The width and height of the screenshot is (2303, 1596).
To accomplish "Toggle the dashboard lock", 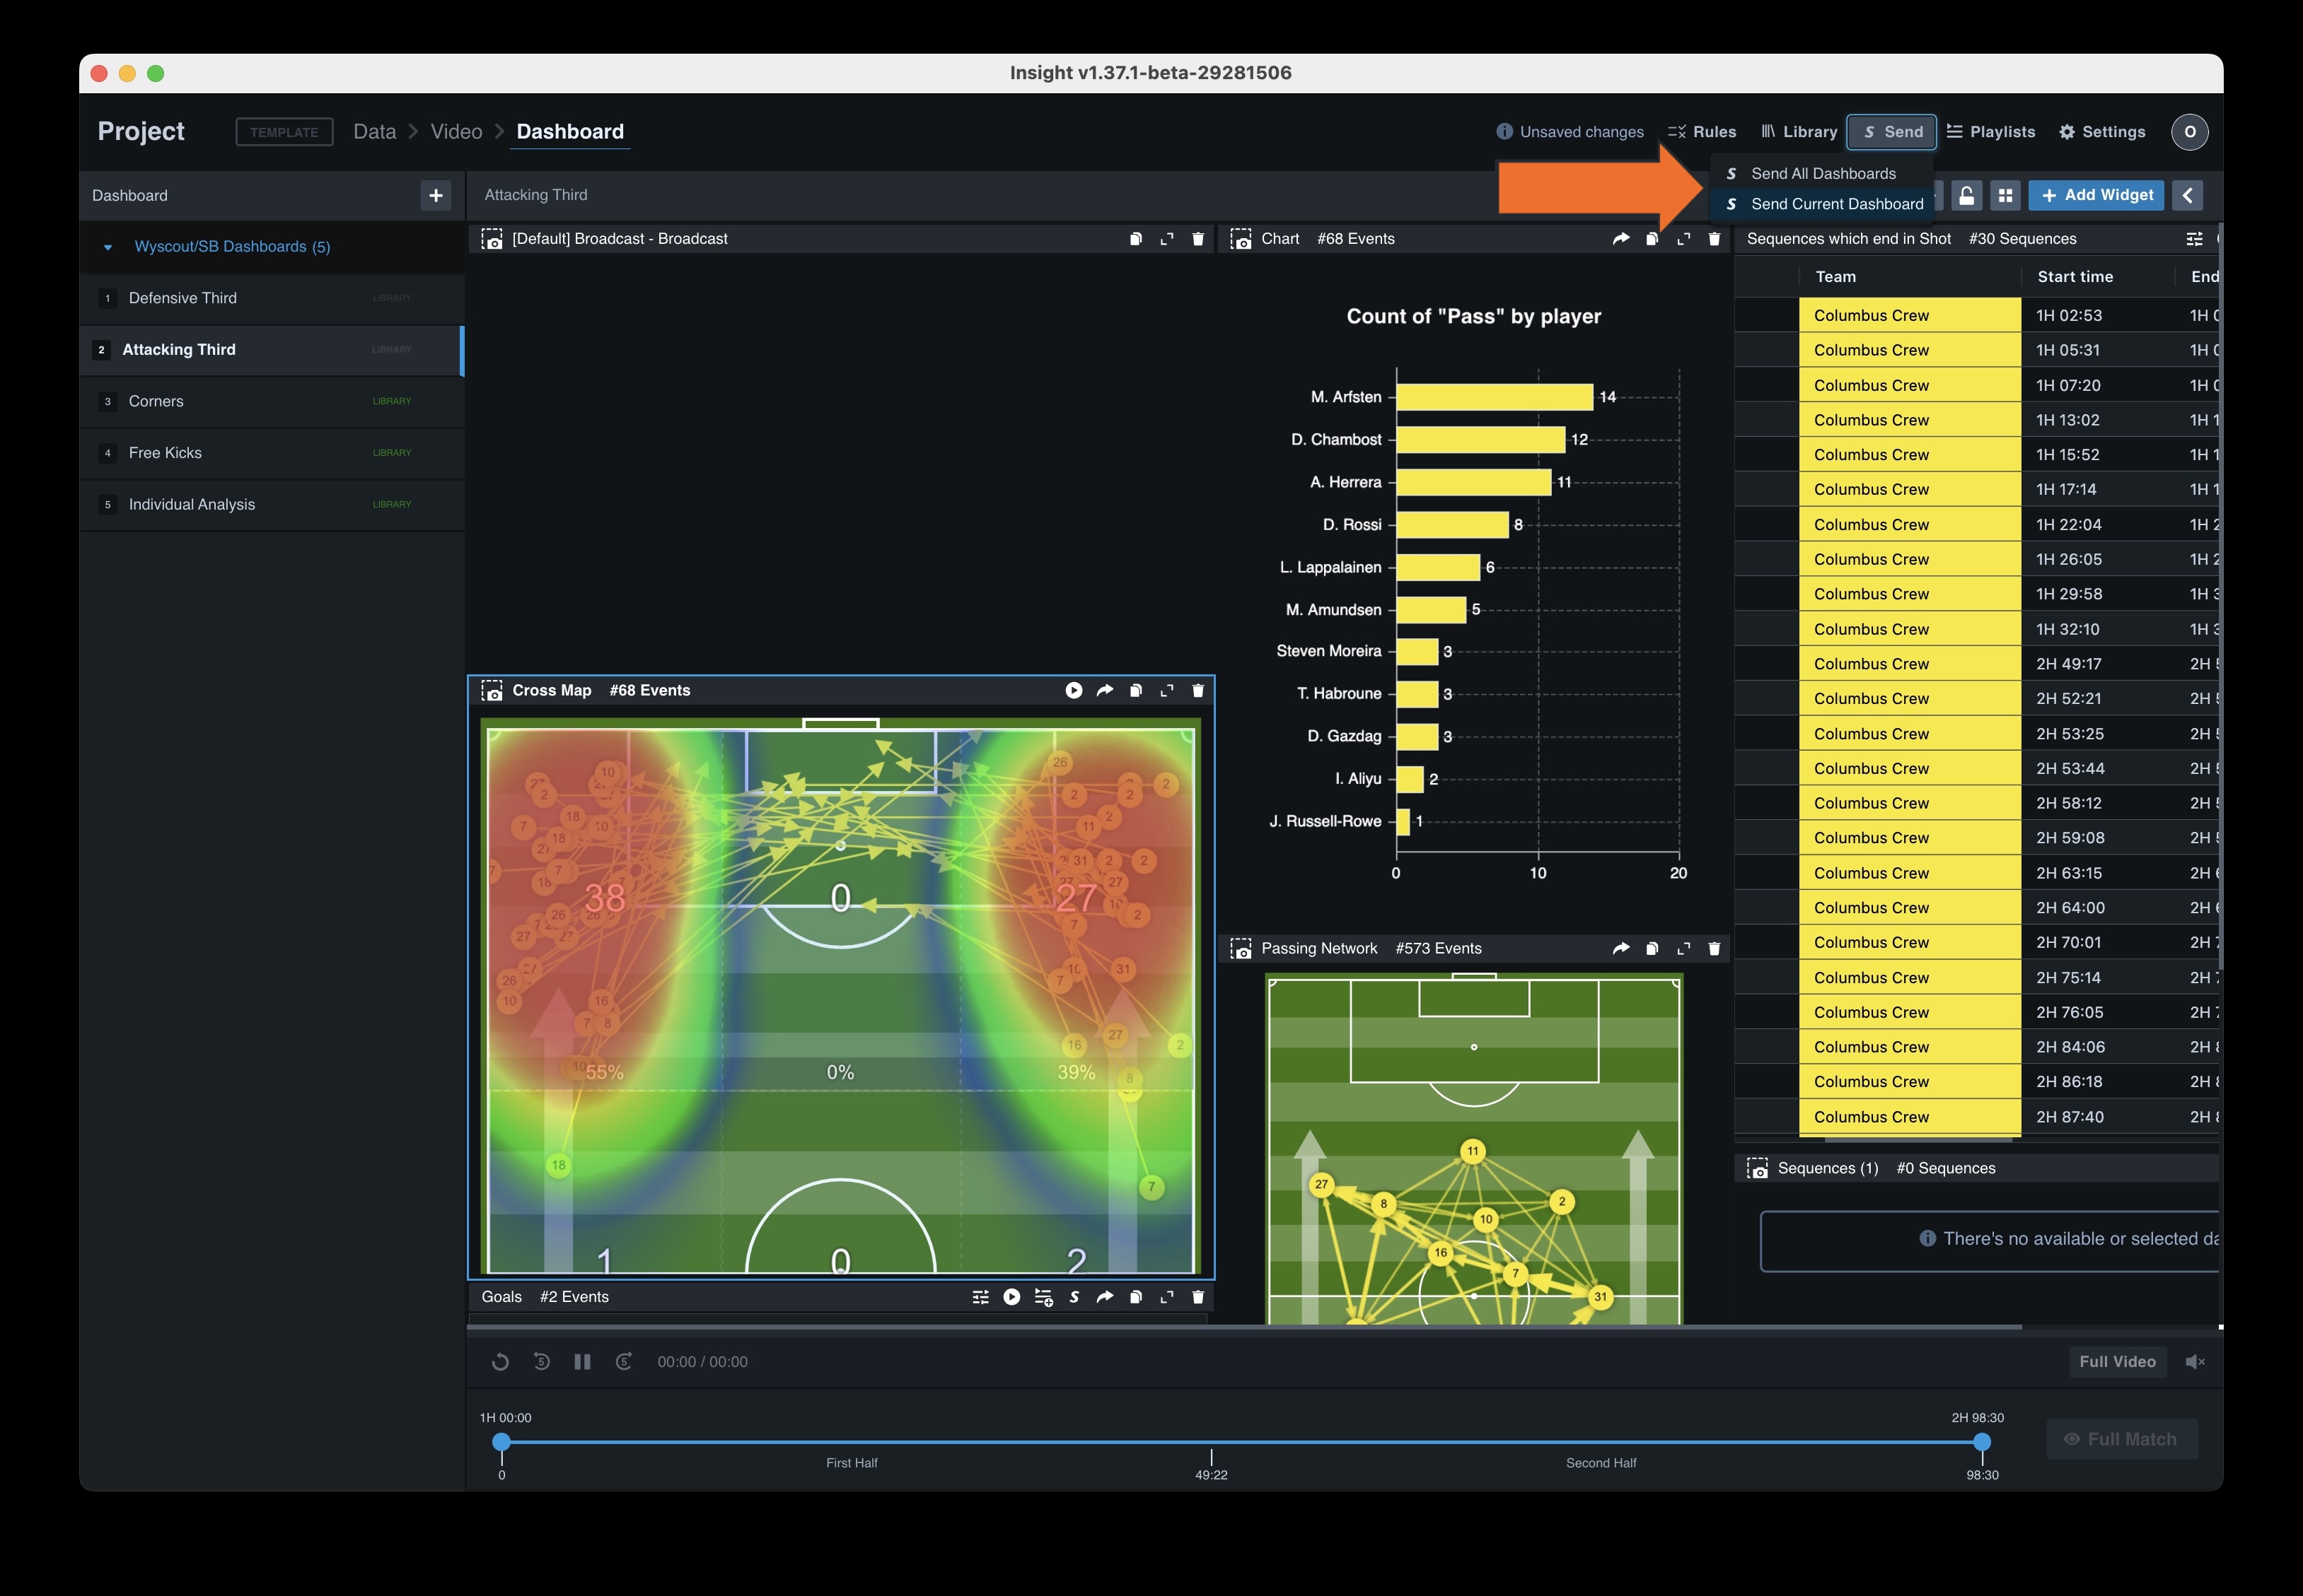I will pyautogui.click(x=1966, y=195).
